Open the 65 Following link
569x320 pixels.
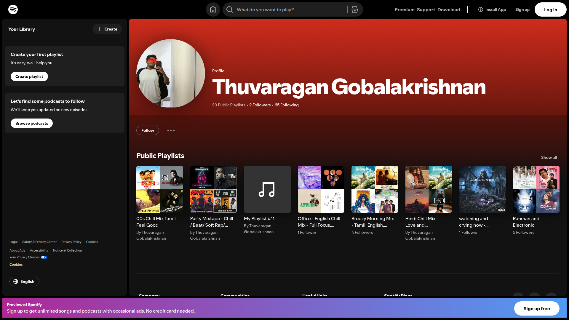[x=287, y=105]
